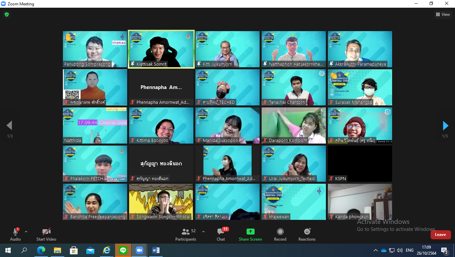Select Kiettisak Somrit active speaker tile
The height and width of the screenshot is (257, 455).
coord(161,49)
